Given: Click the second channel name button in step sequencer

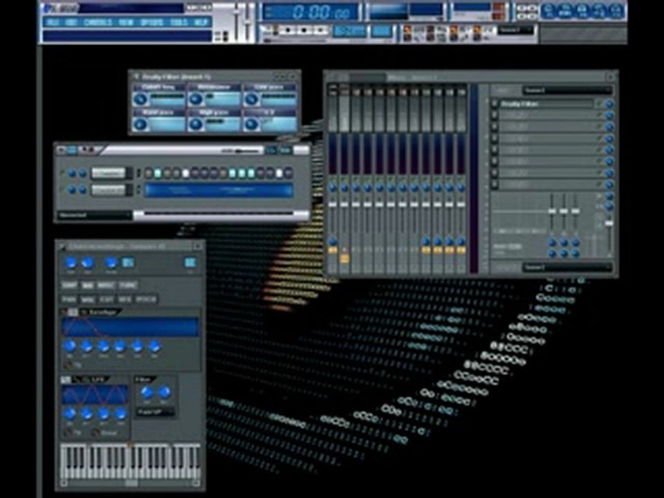Looking at the screenshot, I should [109, 190].
